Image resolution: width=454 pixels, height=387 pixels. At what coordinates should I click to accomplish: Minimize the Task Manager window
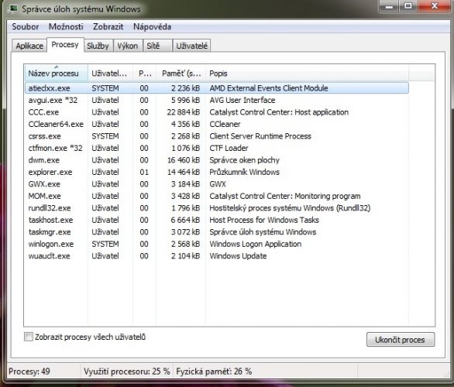pyautogui.click(x=389, y=6)
